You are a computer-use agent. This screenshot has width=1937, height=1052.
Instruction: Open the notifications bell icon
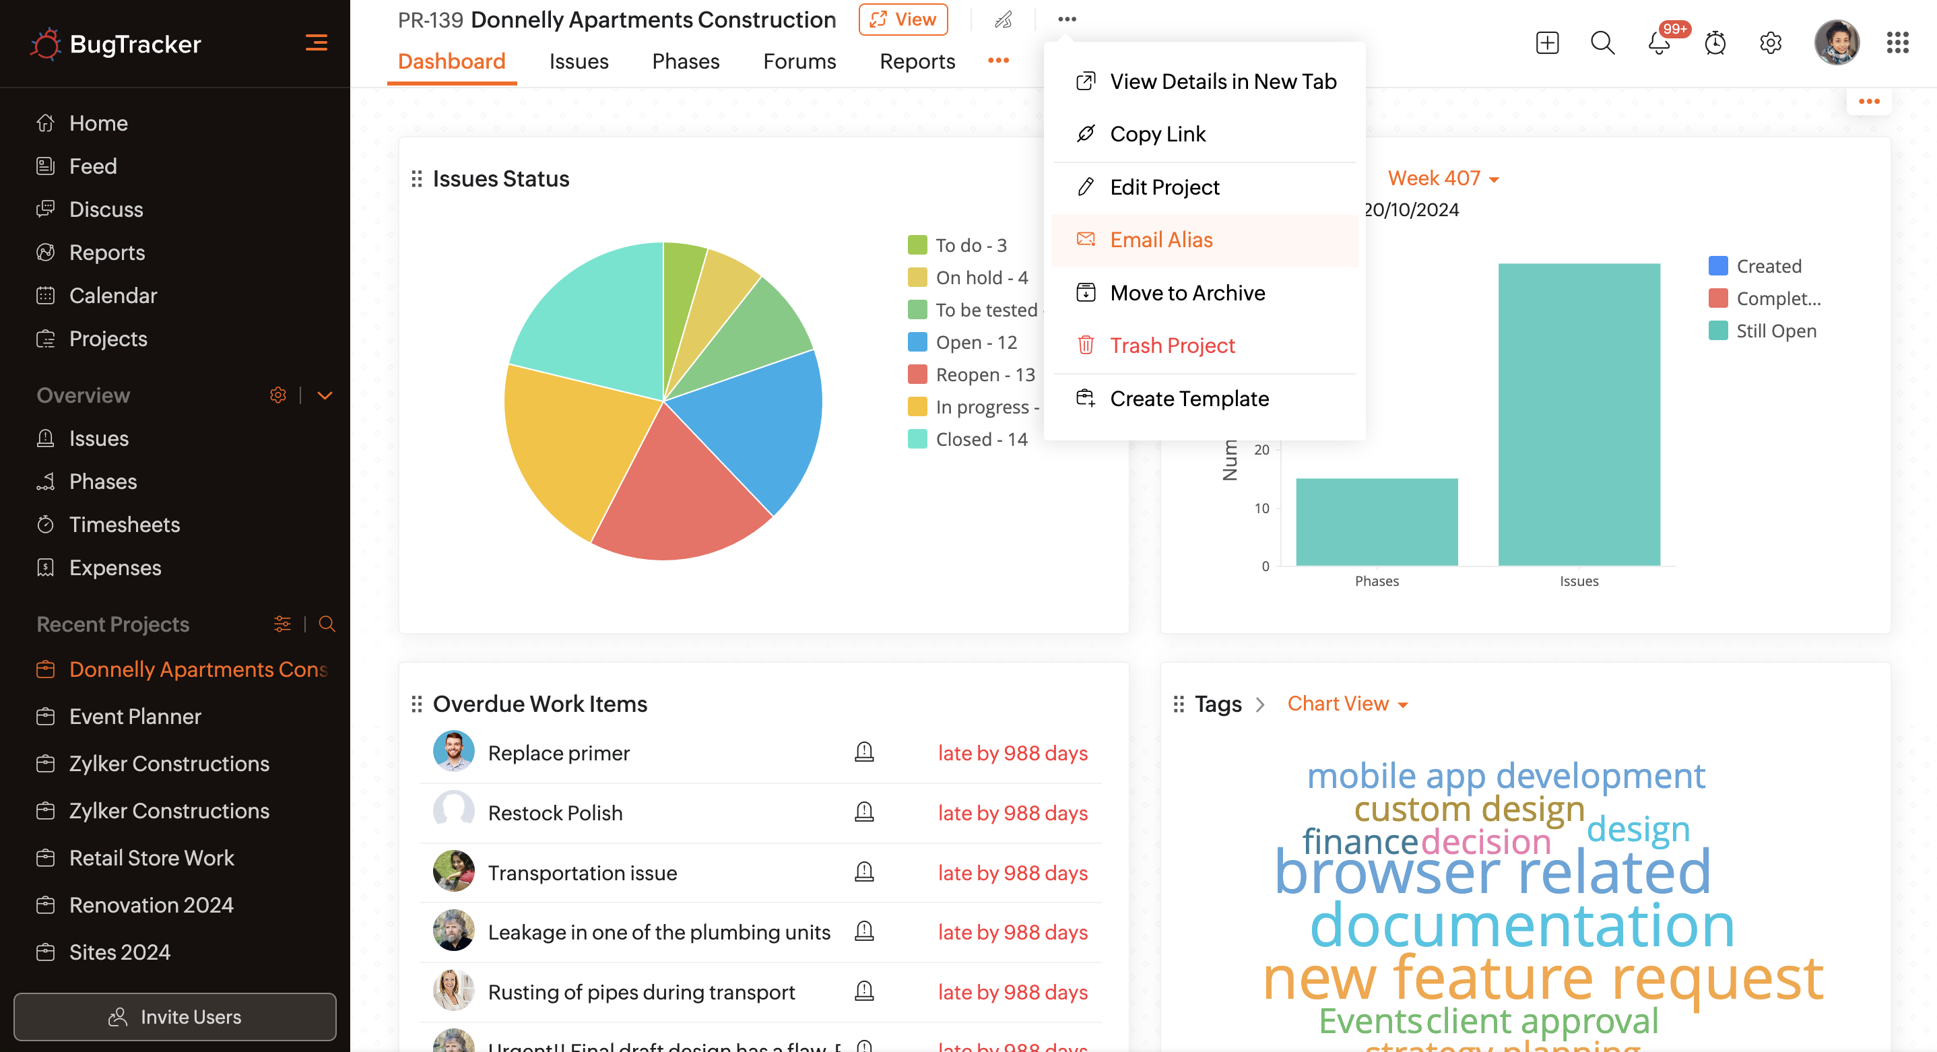click(1658, 43)
